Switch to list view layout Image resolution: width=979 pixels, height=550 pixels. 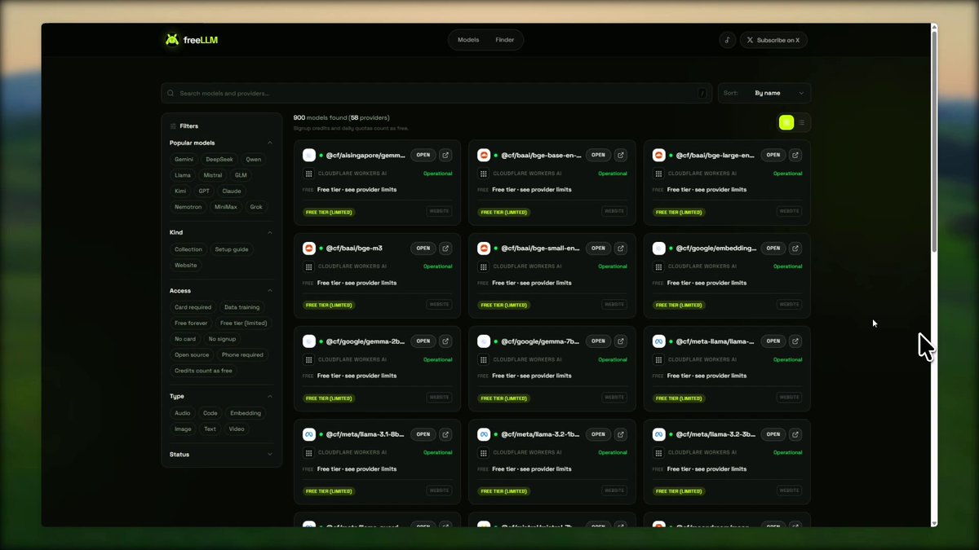click(802, 122)
